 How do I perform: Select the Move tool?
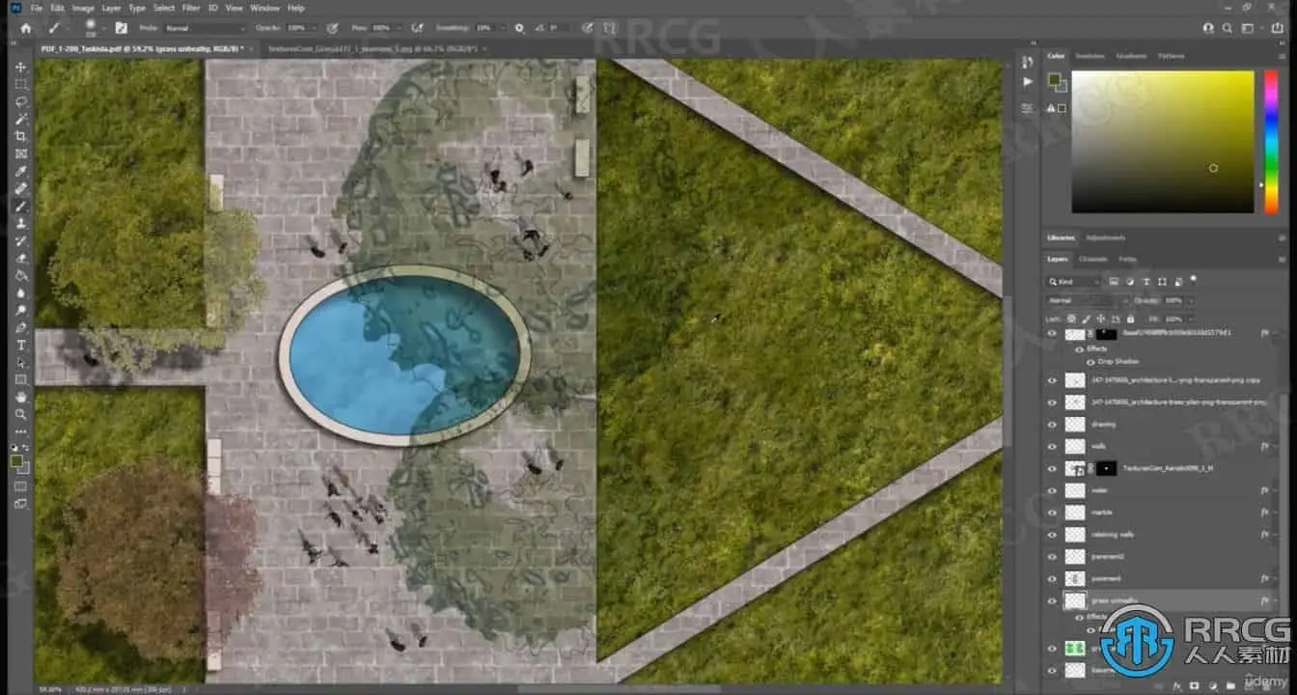(21, 68)
